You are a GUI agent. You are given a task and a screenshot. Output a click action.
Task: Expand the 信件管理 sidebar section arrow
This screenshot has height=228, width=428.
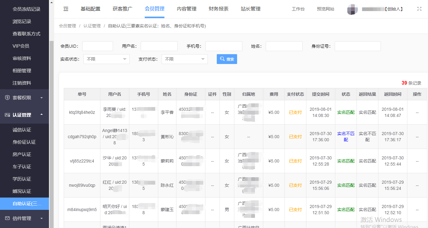[x=42, y=218]
